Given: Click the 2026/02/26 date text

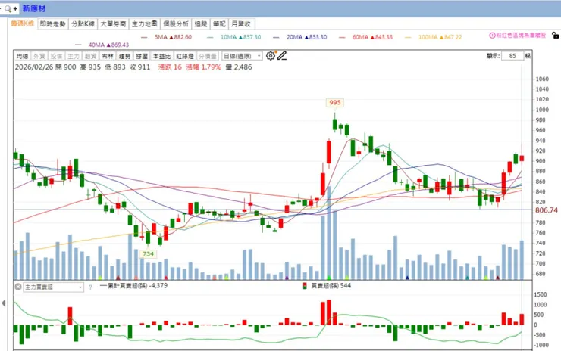Looking at the screenshot, I should tap(34, 67).
